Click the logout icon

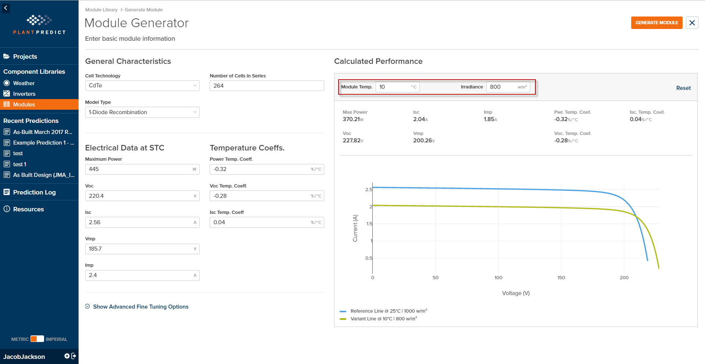(73, 356)
